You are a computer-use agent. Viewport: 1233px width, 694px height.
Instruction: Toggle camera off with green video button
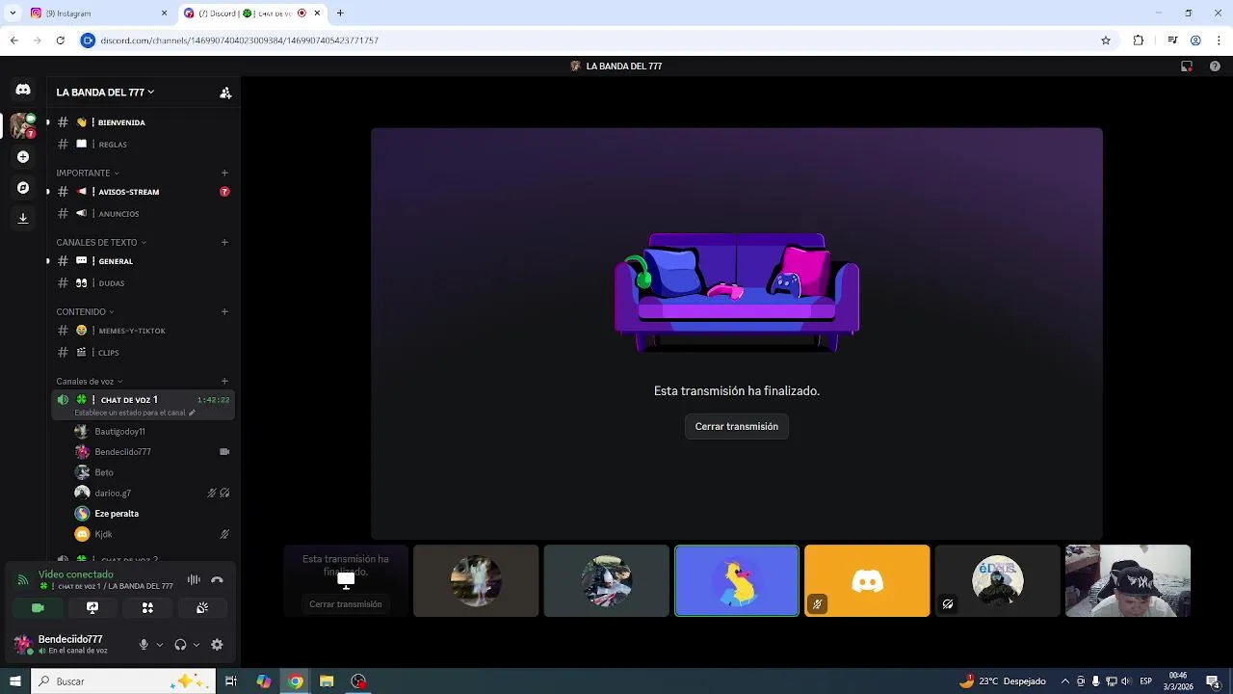click(x=38, y=608)
